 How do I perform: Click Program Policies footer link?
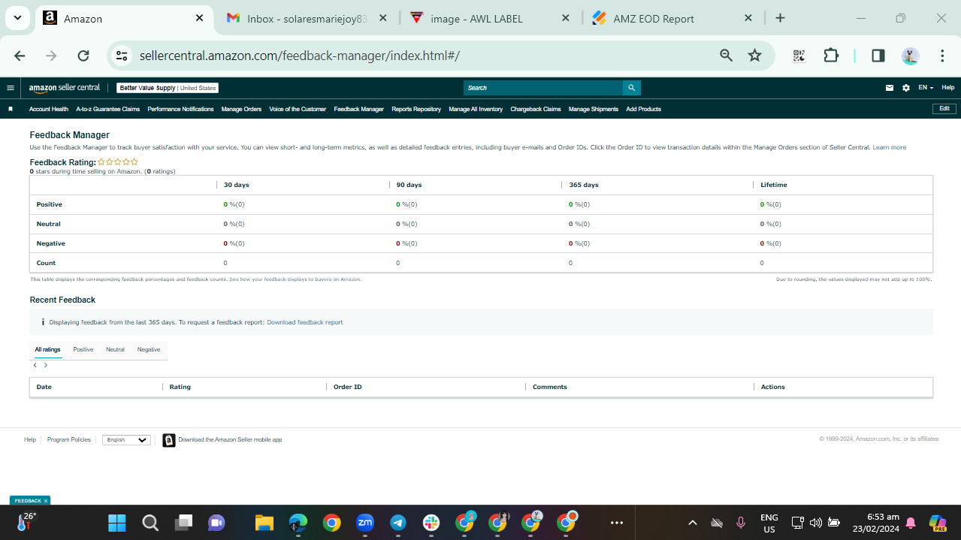[69, 440]
